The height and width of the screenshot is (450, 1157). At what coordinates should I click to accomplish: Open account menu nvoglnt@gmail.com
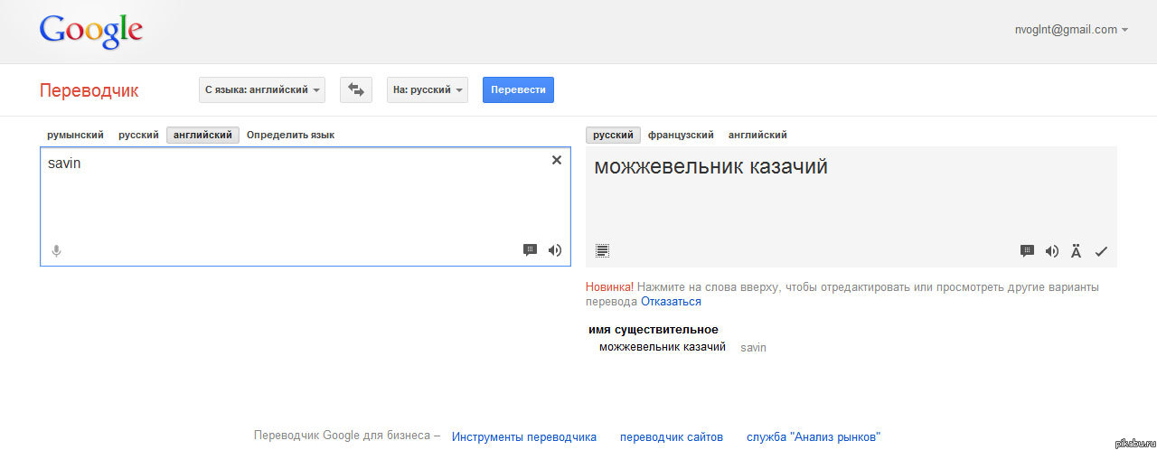click(x=1071, y=29)
